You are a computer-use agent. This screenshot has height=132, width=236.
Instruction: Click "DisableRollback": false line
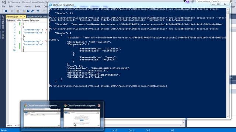coord(84,77)
